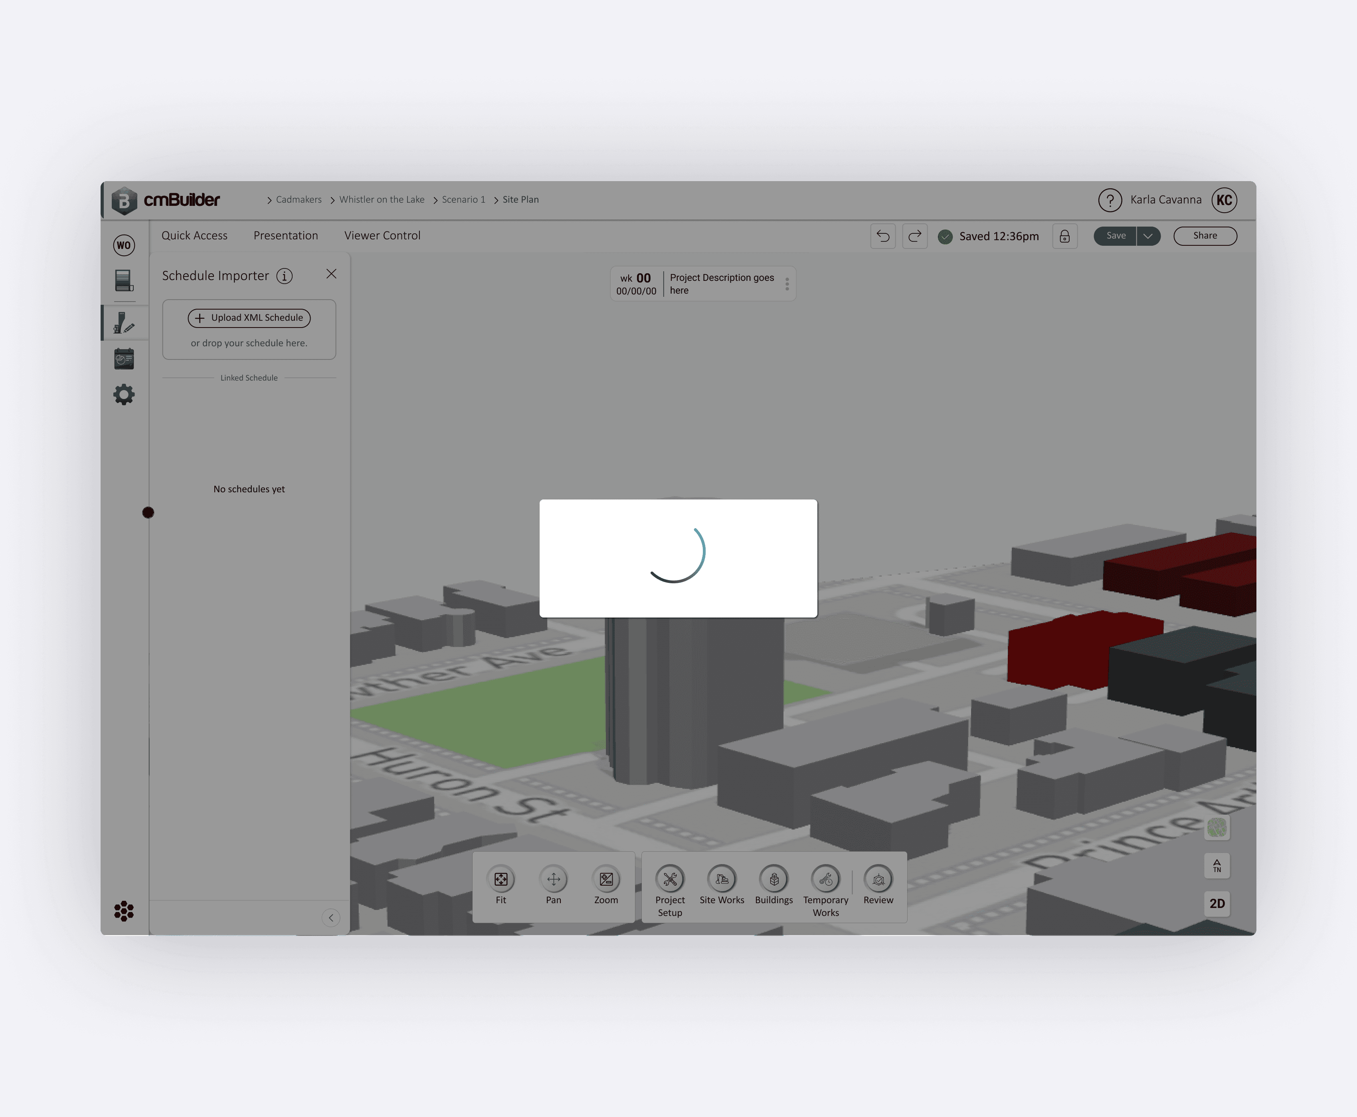This screenshot has width=1357, height=1117.
Task: Open Project Setup tools
Action: point(669,879)
